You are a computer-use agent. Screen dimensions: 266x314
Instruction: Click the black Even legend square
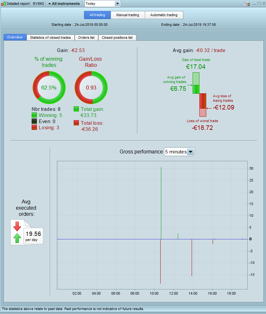[x=34, y=121]
